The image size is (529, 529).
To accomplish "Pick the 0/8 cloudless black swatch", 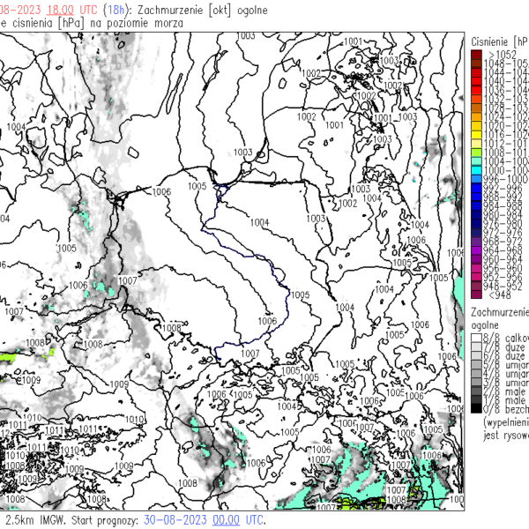I will coord(477,410).
